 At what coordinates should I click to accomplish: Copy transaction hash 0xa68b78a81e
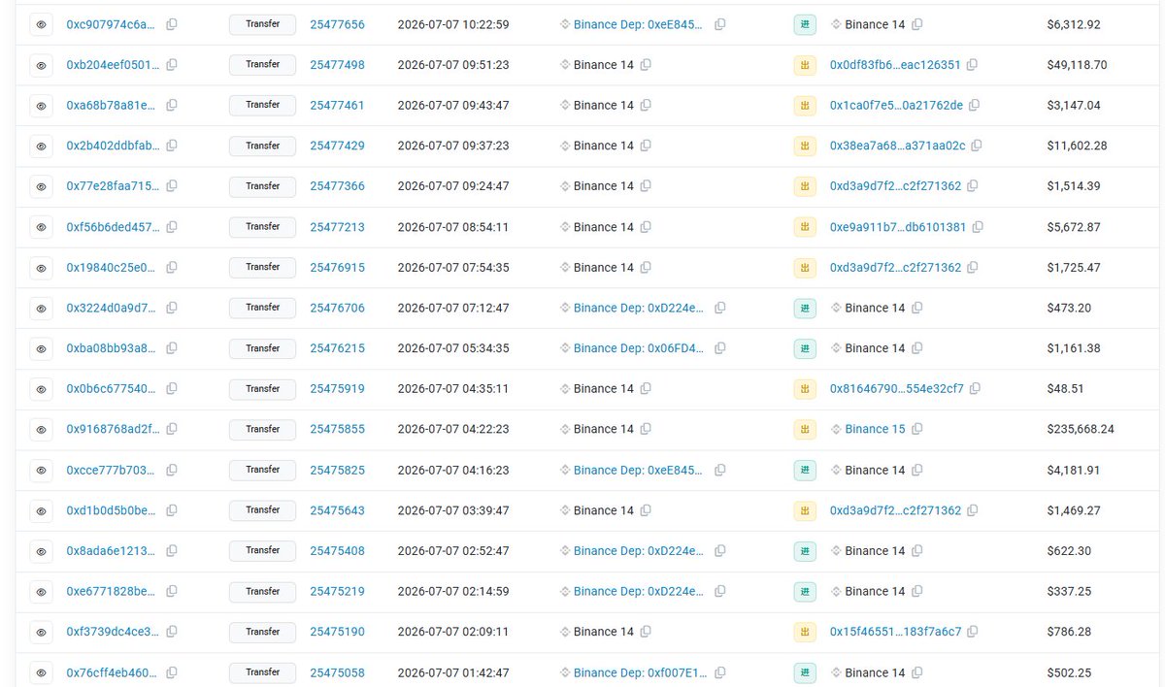pyautogui.click(x=172, y=105)
